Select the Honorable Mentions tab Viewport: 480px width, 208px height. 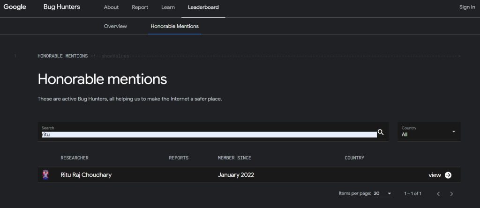pos(174,26)
